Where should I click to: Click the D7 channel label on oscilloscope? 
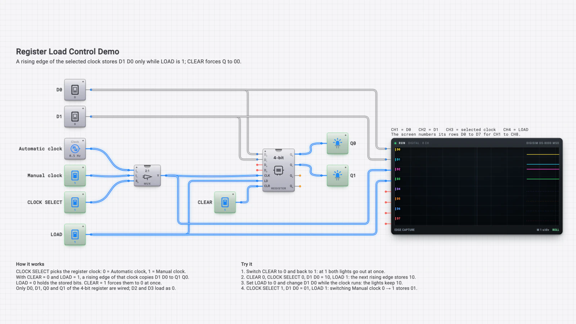click(398, 219)
